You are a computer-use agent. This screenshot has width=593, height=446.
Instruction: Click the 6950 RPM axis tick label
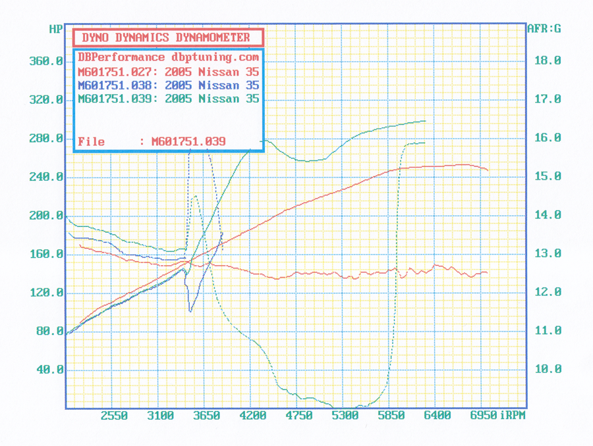pos(484,416)
